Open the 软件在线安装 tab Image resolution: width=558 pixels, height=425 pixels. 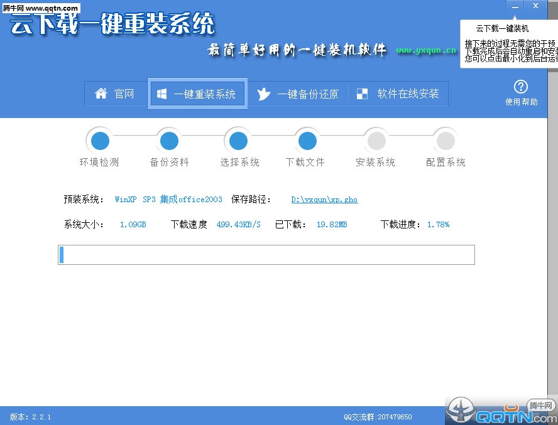[x=398, y=94]
